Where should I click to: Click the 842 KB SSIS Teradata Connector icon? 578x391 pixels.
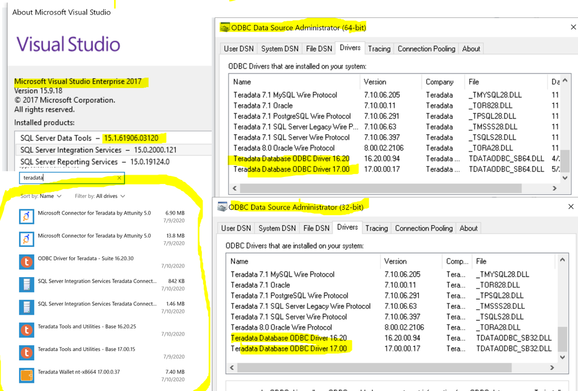(x=26, y=285)
